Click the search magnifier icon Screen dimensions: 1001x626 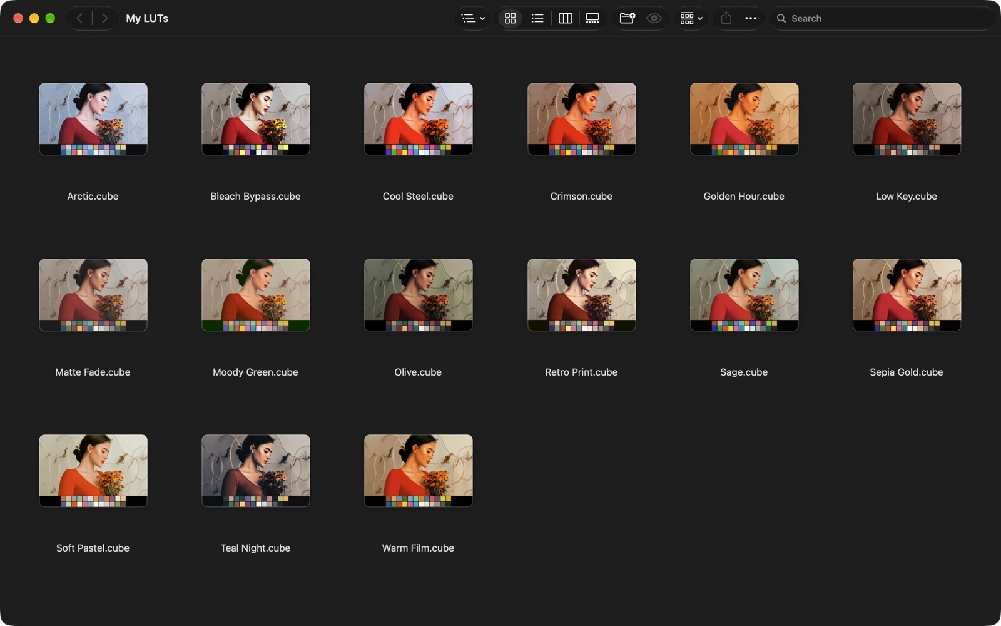point(781,18)
